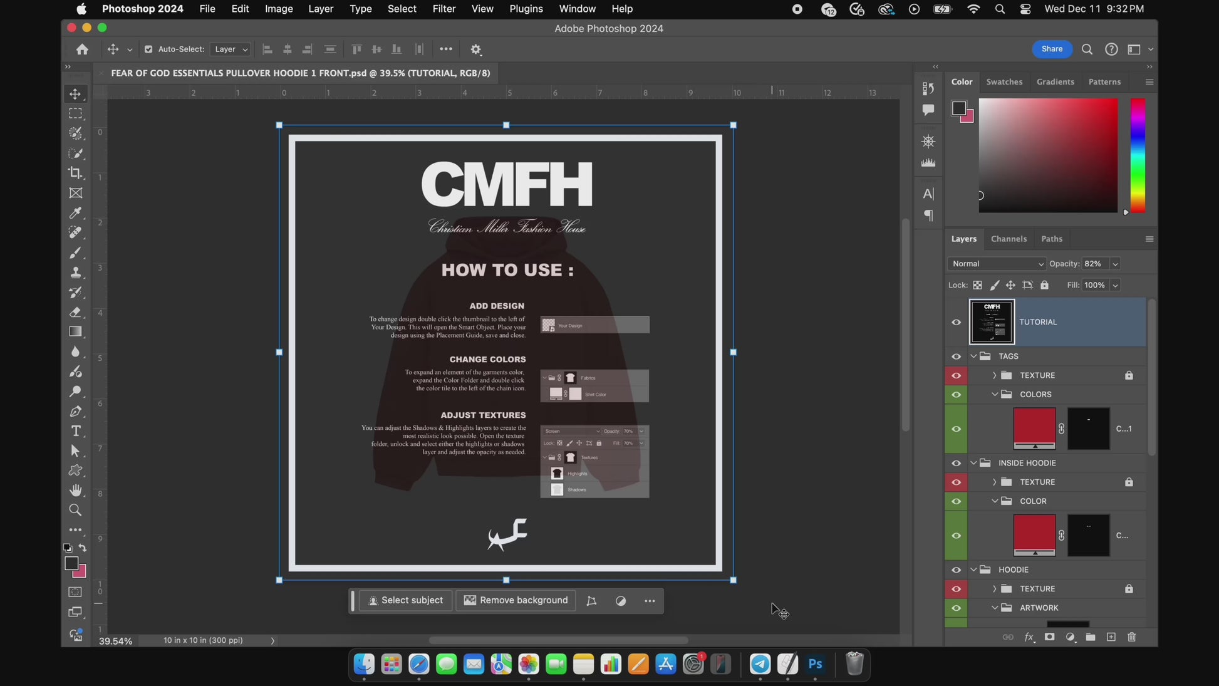
Task: Create a new group folder icon
Action: coord(1091,637)
